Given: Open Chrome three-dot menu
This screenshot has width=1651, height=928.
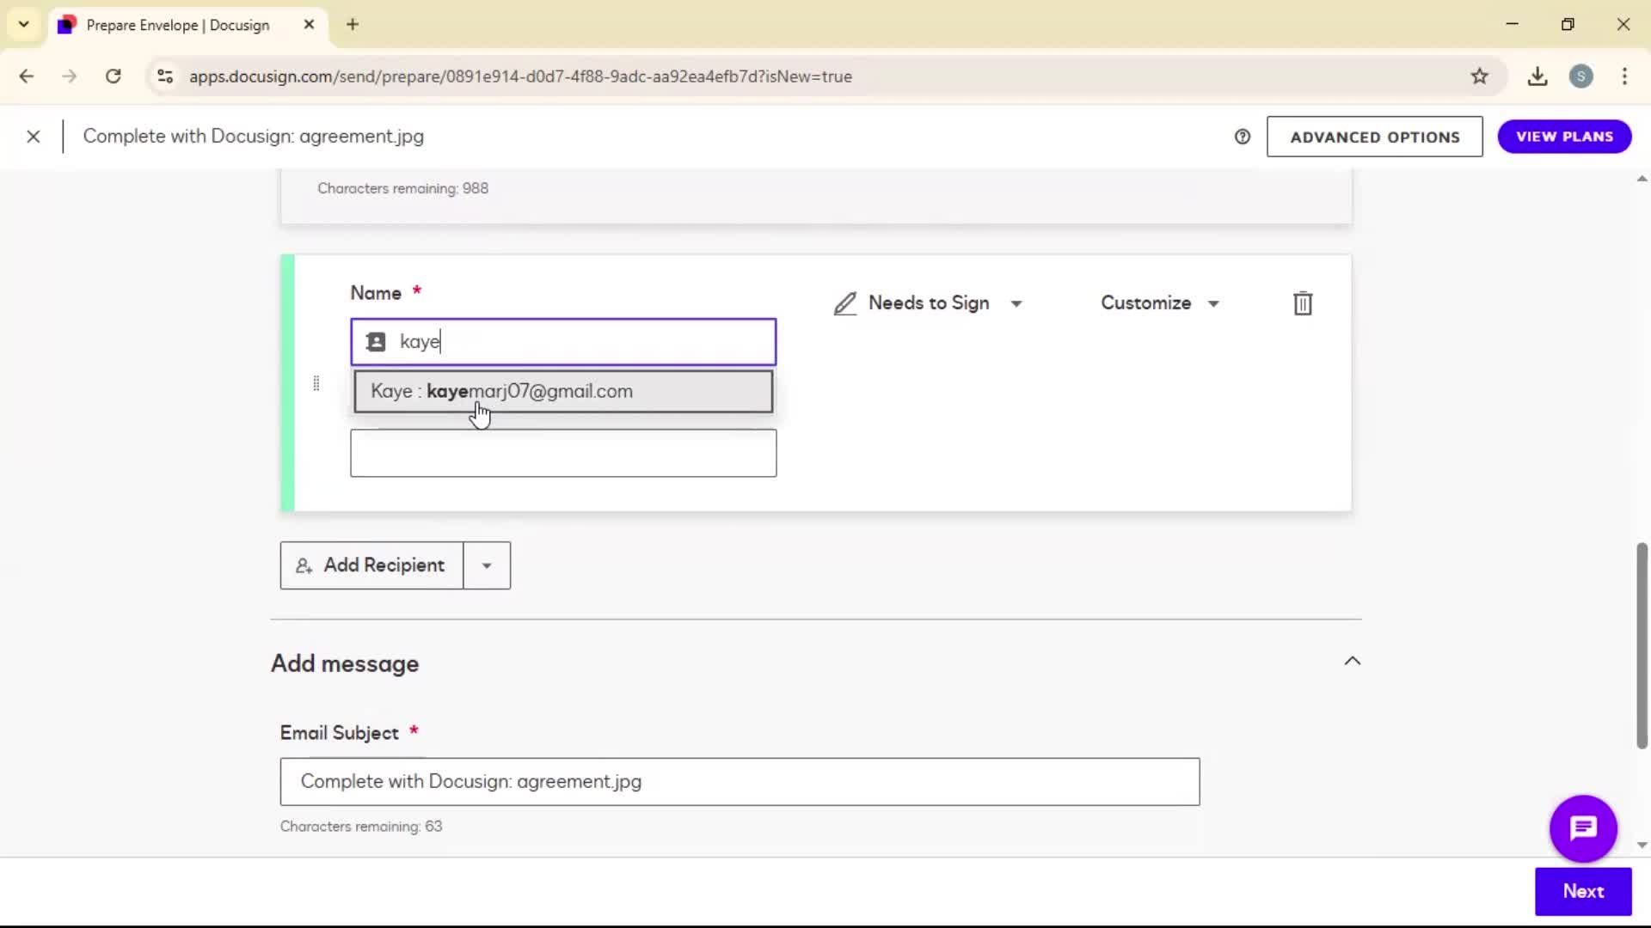Looking at the screenshot, I should coord(1624,76).
